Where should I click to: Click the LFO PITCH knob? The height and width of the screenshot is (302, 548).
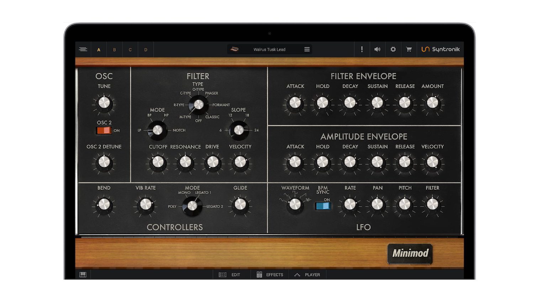pos(405,204)
